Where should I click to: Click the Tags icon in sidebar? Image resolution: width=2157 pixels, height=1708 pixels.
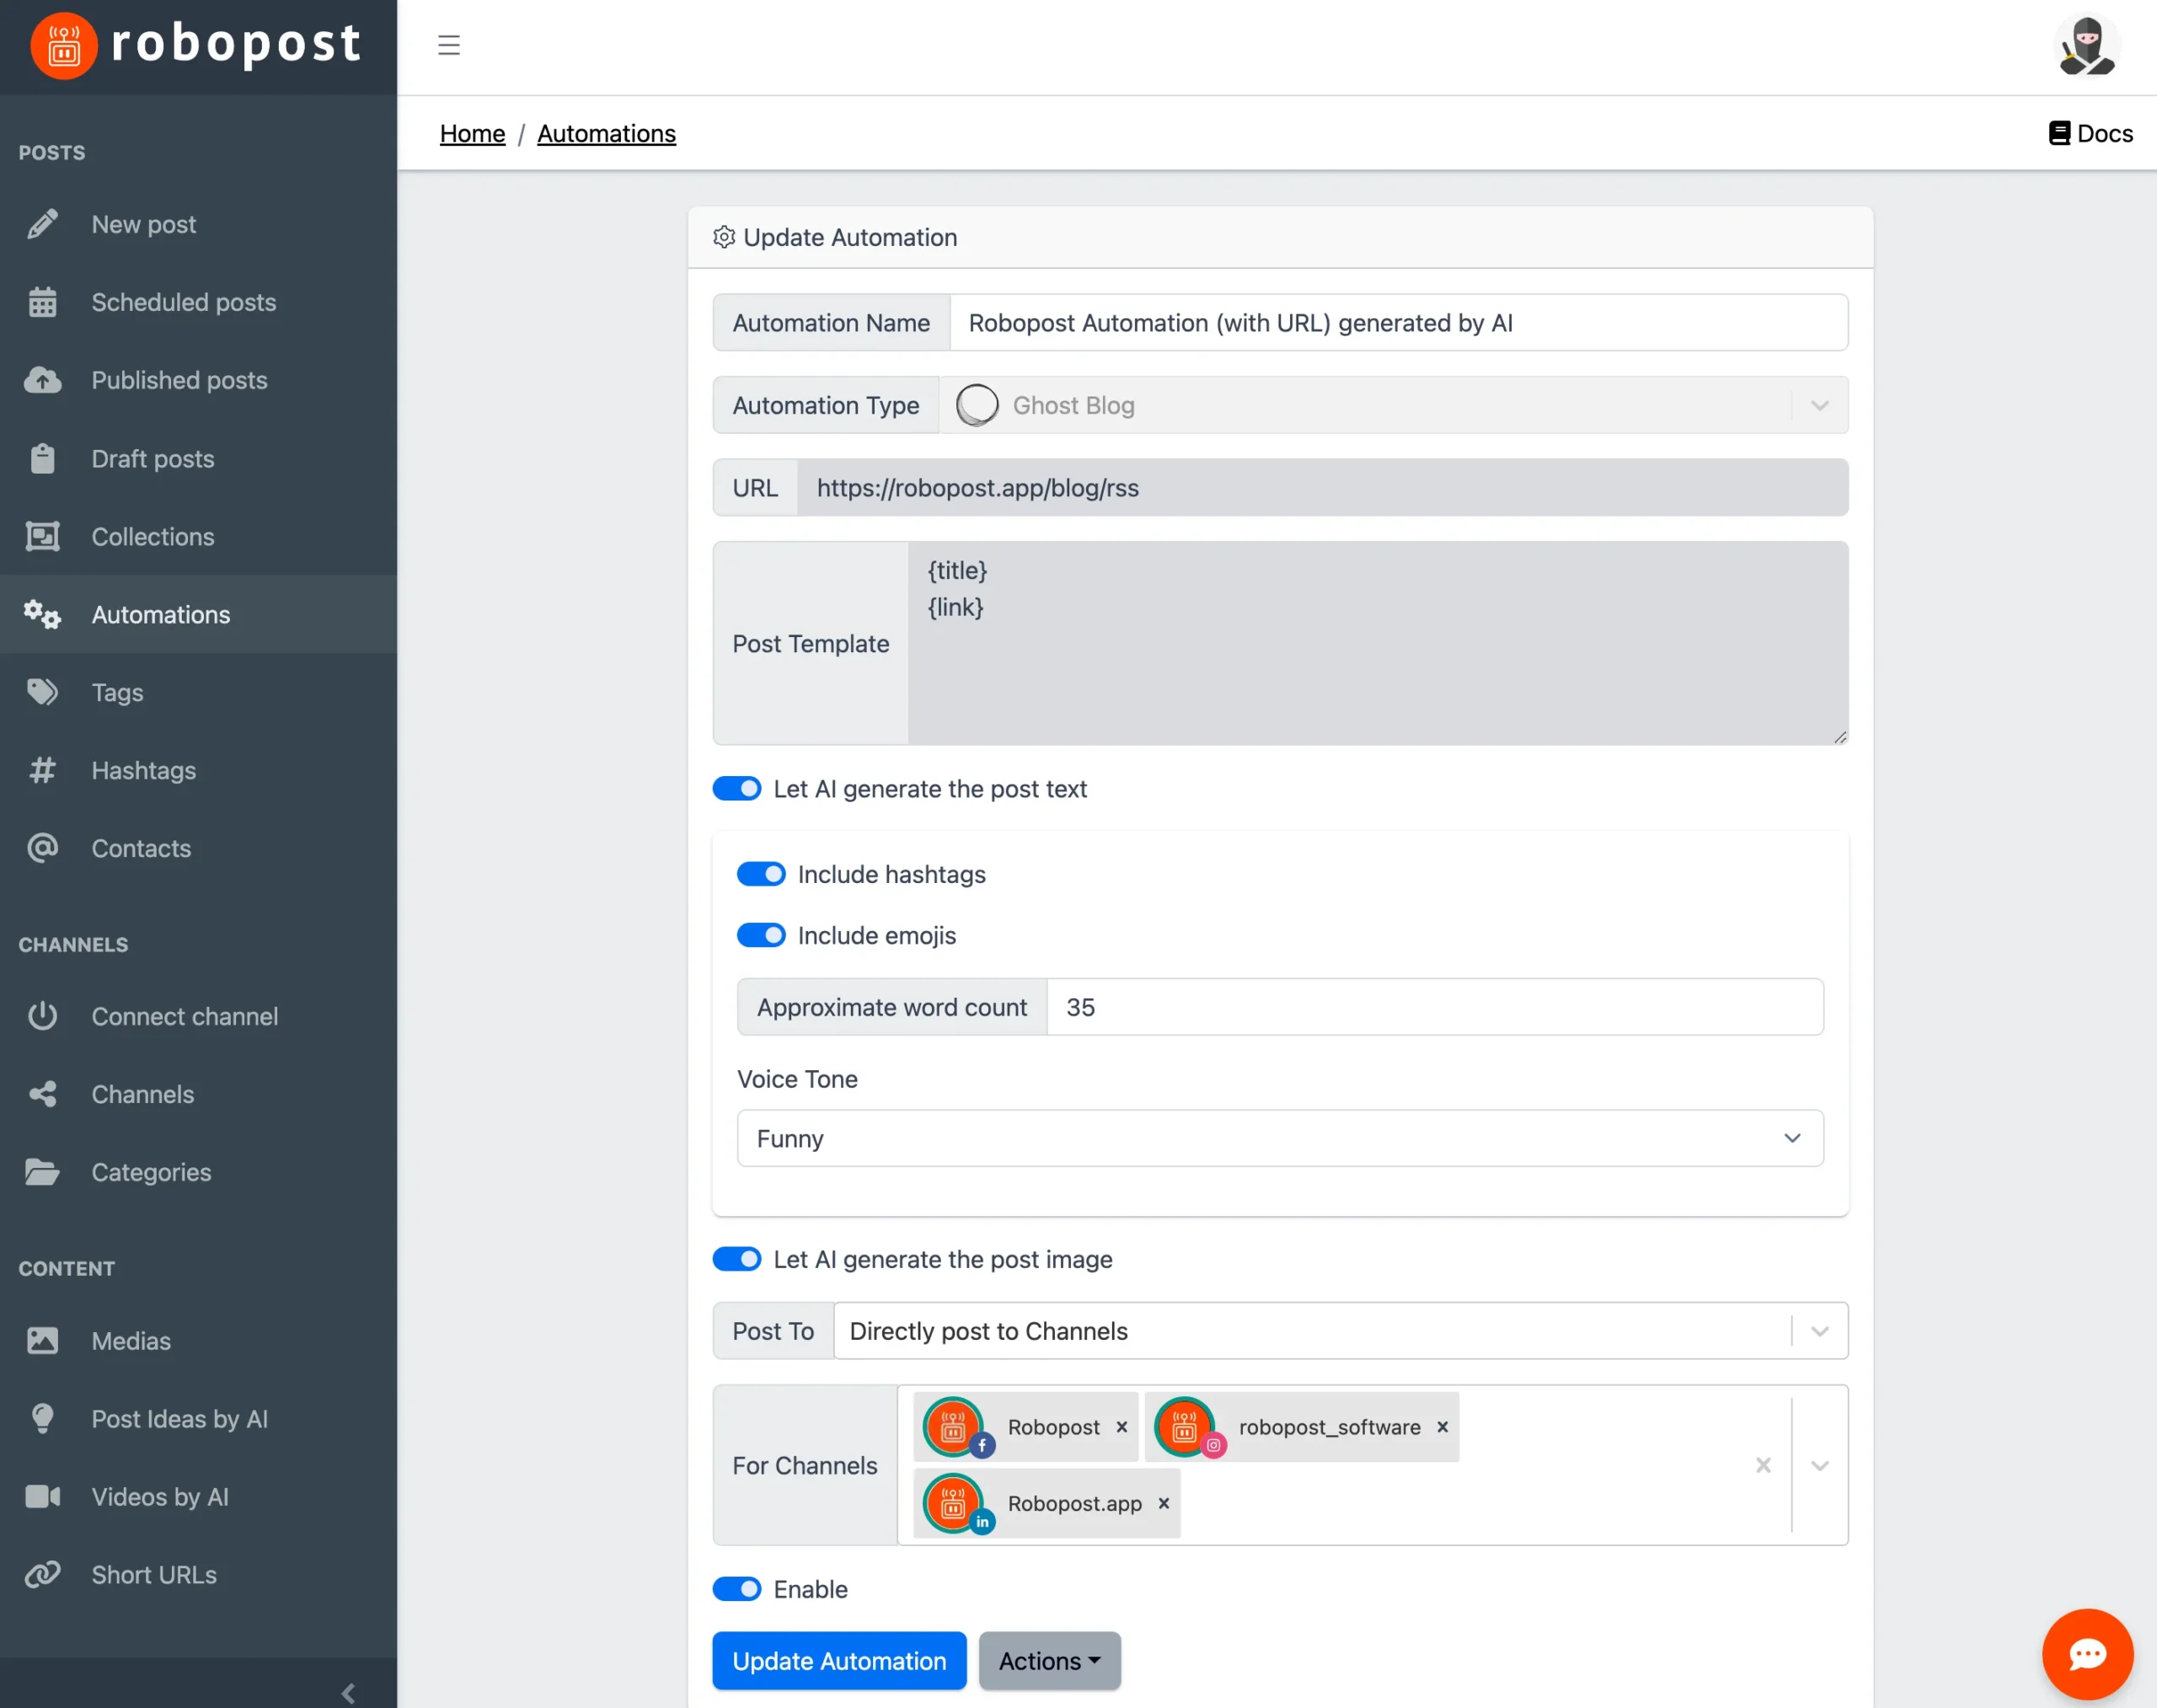tap(42, 692)
